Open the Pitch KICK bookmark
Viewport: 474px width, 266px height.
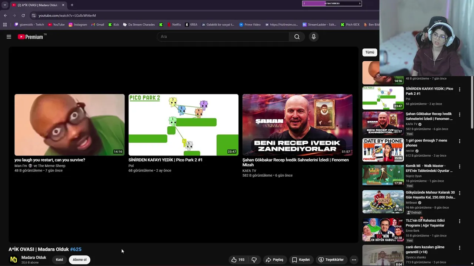(350, 25)
